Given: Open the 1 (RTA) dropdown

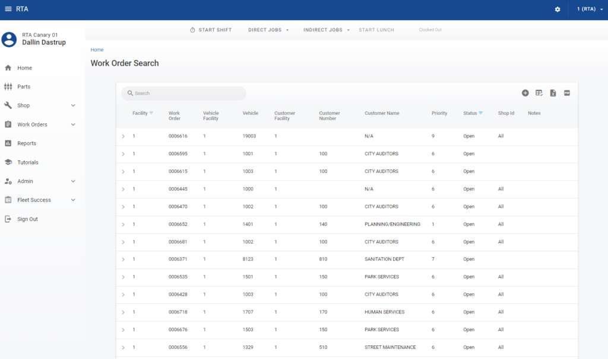Looking at the screenshot, I should coord(587,9).
